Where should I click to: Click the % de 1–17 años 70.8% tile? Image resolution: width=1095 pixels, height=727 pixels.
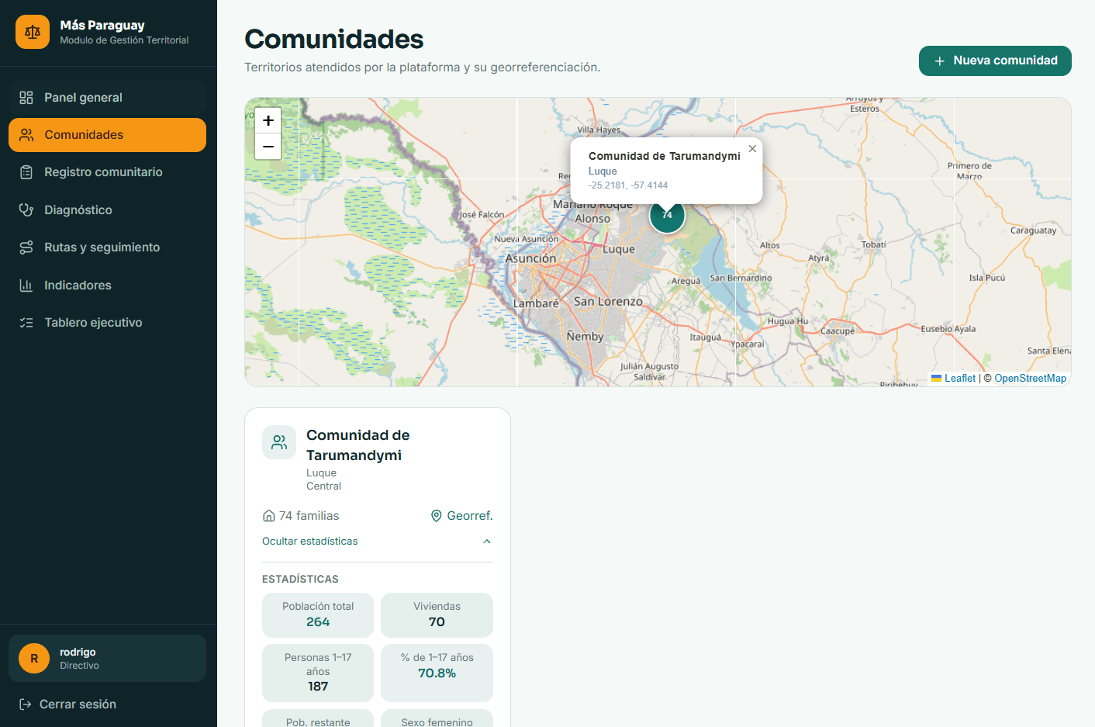pyautogui.click(x=437, y=673)
